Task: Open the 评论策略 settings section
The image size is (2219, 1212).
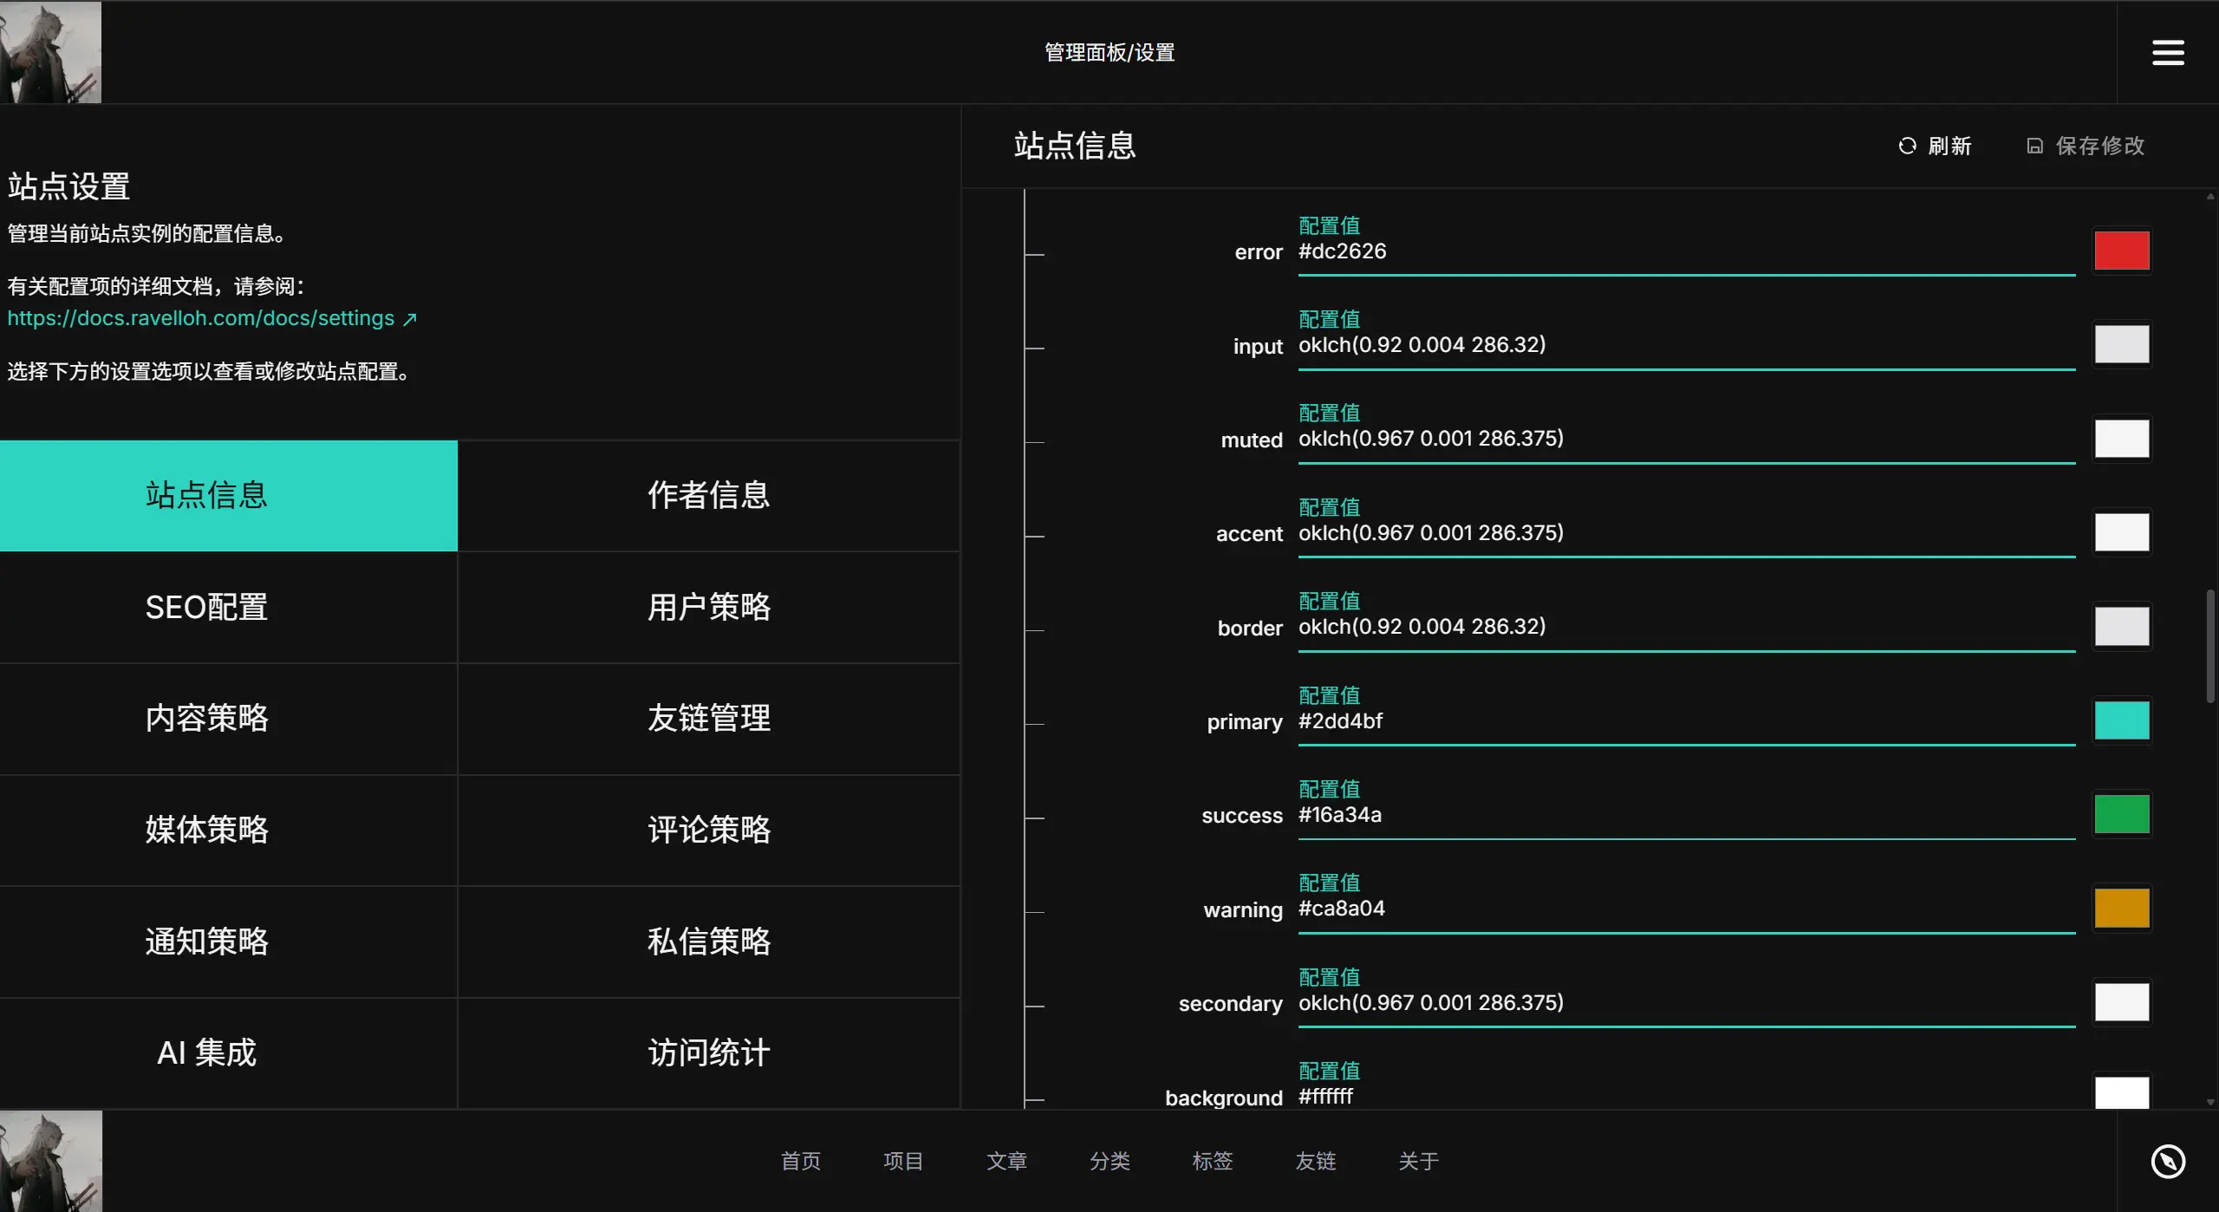Action: [708, 830]
